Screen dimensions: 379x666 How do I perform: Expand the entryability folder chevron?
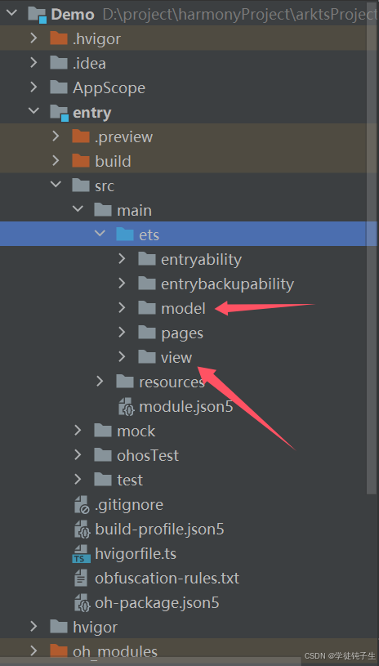click(122, 259)
